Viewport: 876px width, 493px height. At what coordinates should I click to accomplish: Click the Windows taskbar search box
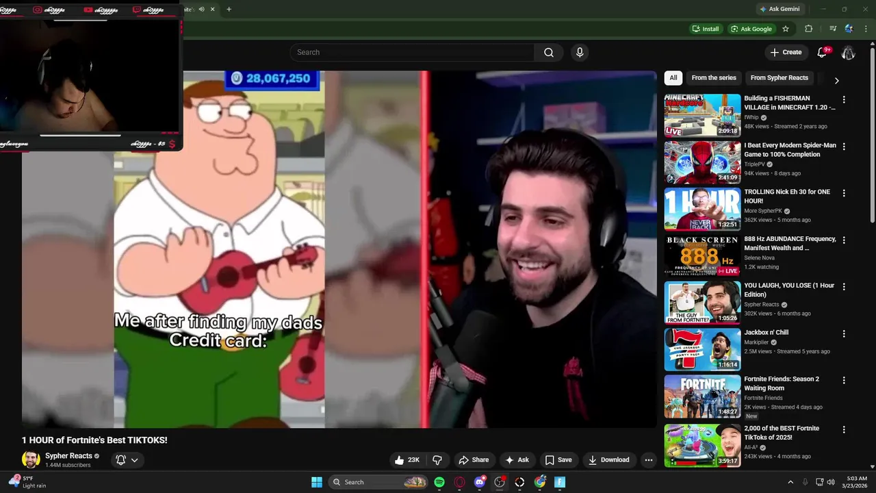click(378, 482)
